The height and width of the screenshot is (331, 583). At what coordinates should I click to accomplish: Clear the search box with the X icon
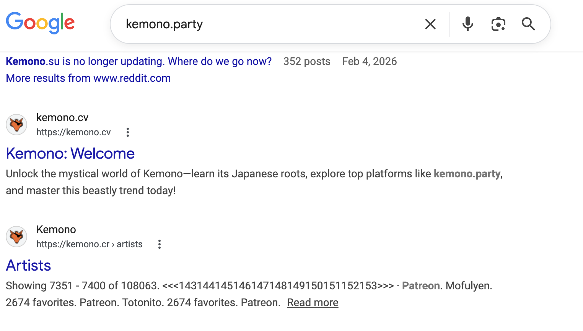pyautogui.click(x=430, y=24)
